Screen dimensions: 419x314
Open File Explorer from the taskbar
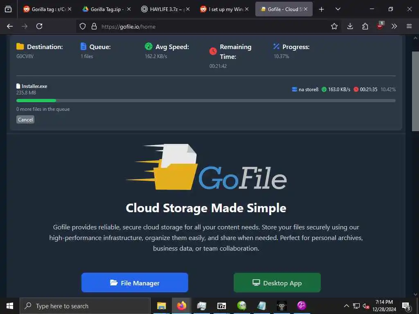(161, 306)
